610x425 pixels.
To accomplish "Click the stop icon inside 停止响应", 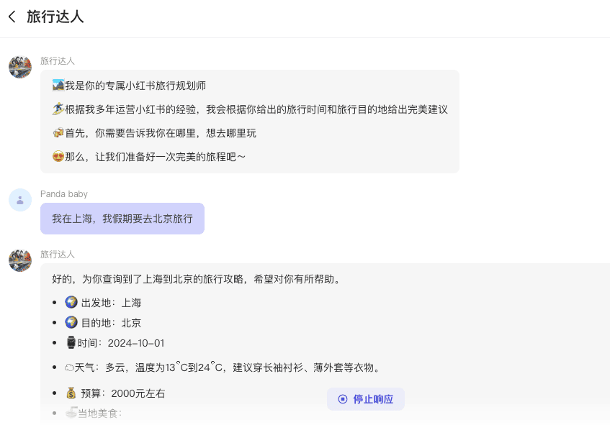I will tap(343, 399).
